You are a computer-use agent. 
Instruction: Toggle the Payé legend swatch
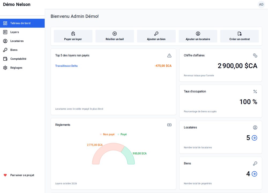click(118, 134)
